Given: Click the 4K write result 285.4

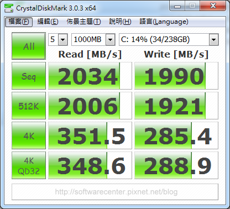Looking at the screenshot, I should tap(176, 135).
